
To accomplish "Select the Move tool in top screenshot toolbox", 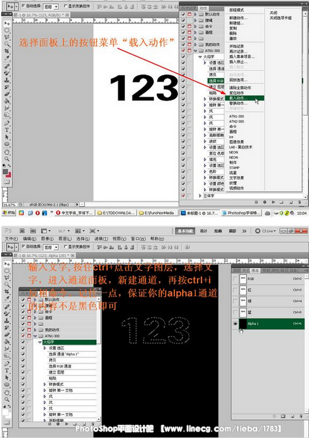I will (x=6, y=23).
